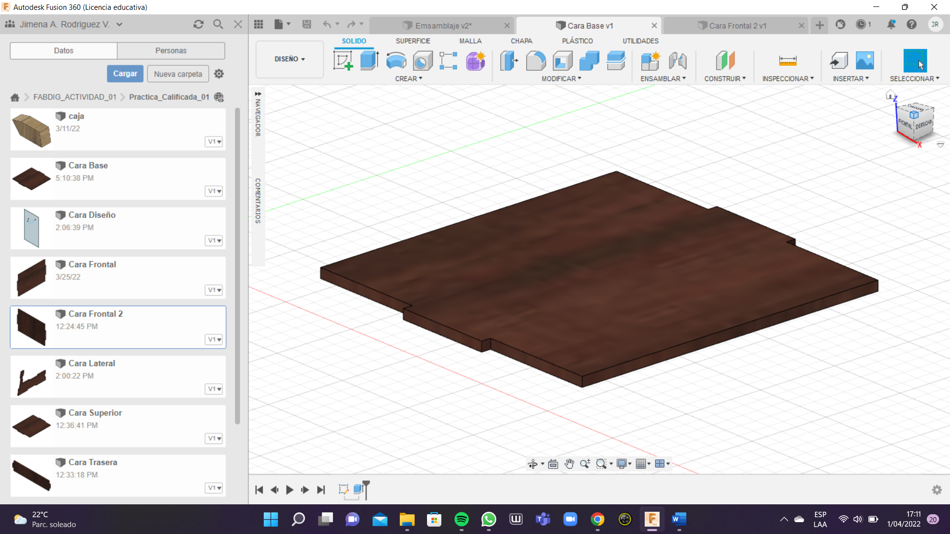
Task: Select the Fillet tool in Modify
Action: tap(535, 61)
